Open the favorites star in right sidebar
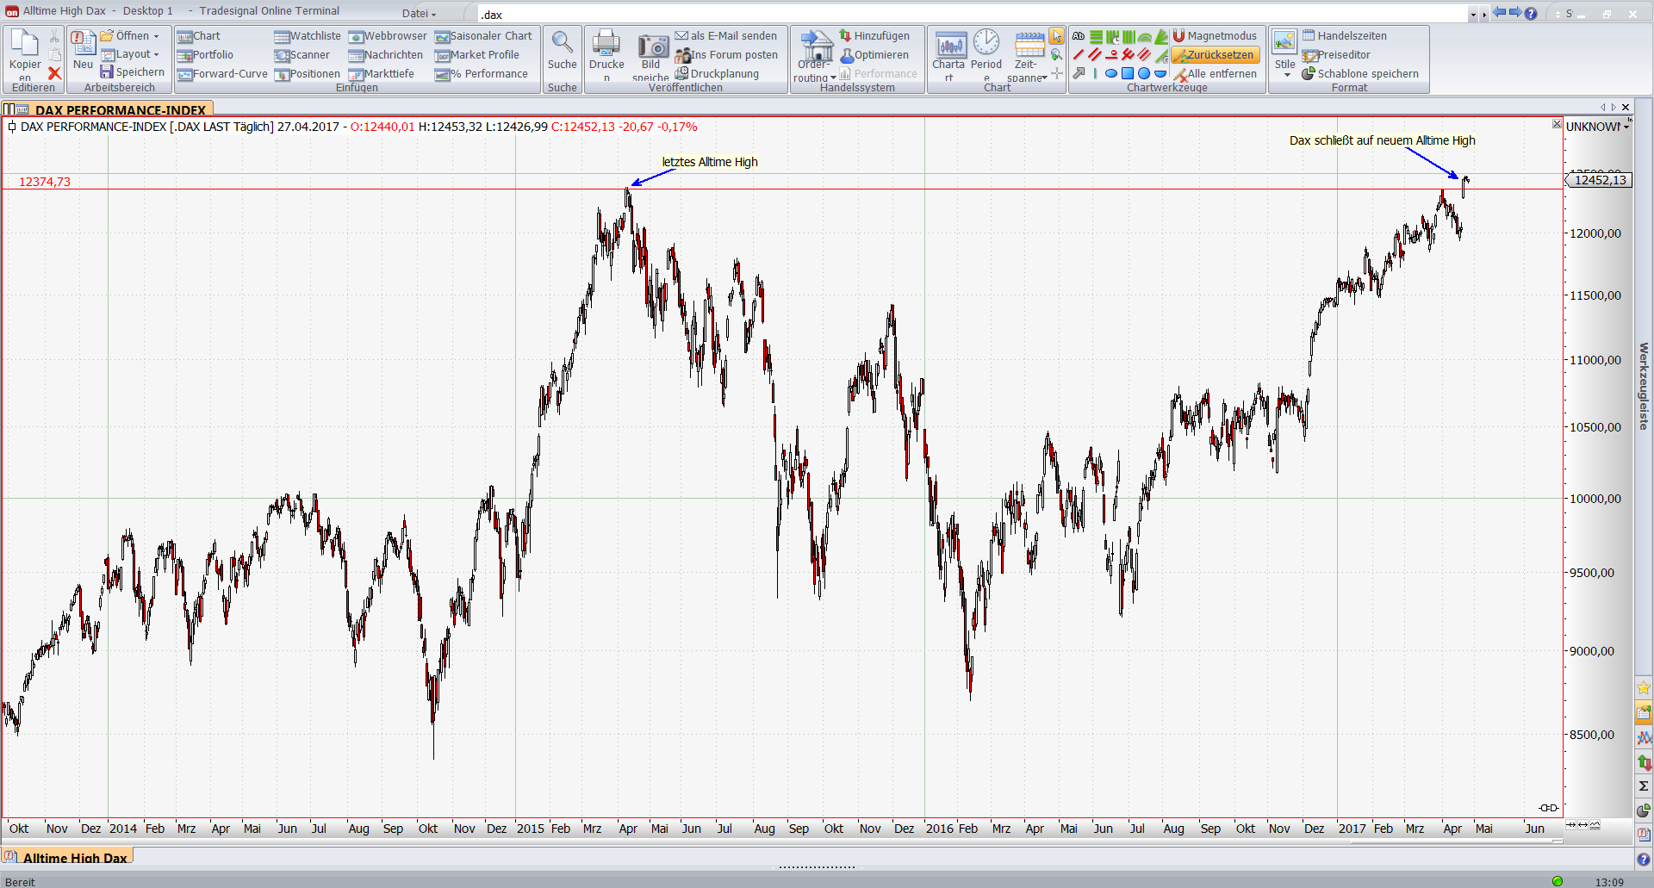1654x888 pixels. coord(1644,687)
